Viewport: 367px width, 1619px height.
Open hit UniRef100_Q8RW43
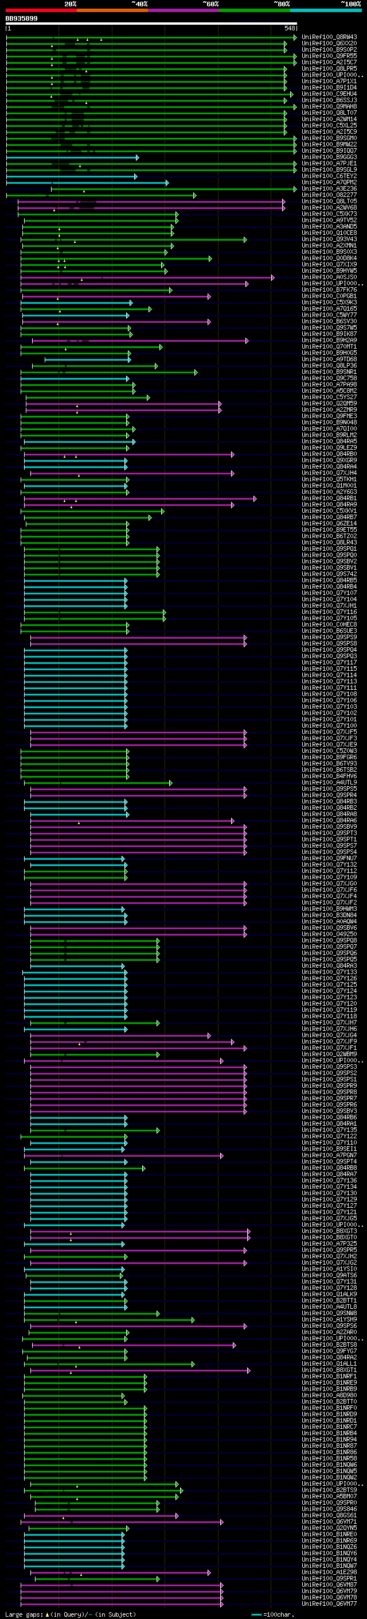tap(329, 37)
